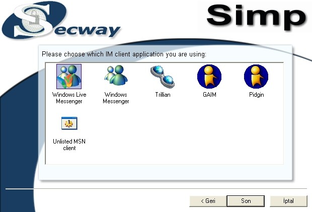
Task: Cancel the wizard with İptal button
Action: click(x=288, y=201)
